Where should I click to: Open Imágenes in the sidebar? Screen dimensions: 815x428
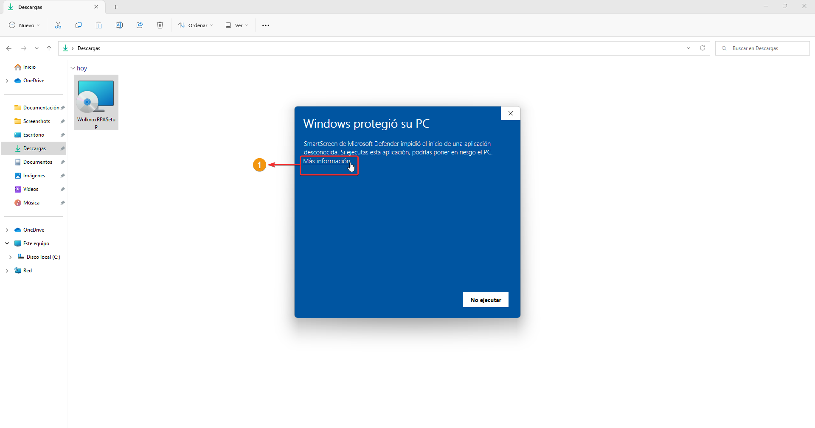point(34,176)
